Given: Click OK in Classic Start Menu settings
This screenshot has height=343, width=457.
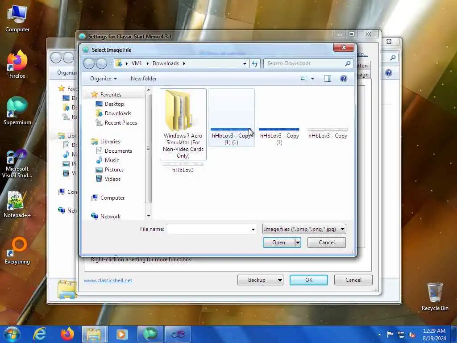Looking at the screenshot, I should [309, 280].
